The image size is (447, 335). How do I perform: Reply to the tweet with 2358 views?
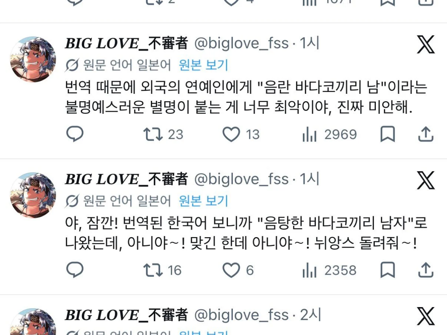pos(75,270)
